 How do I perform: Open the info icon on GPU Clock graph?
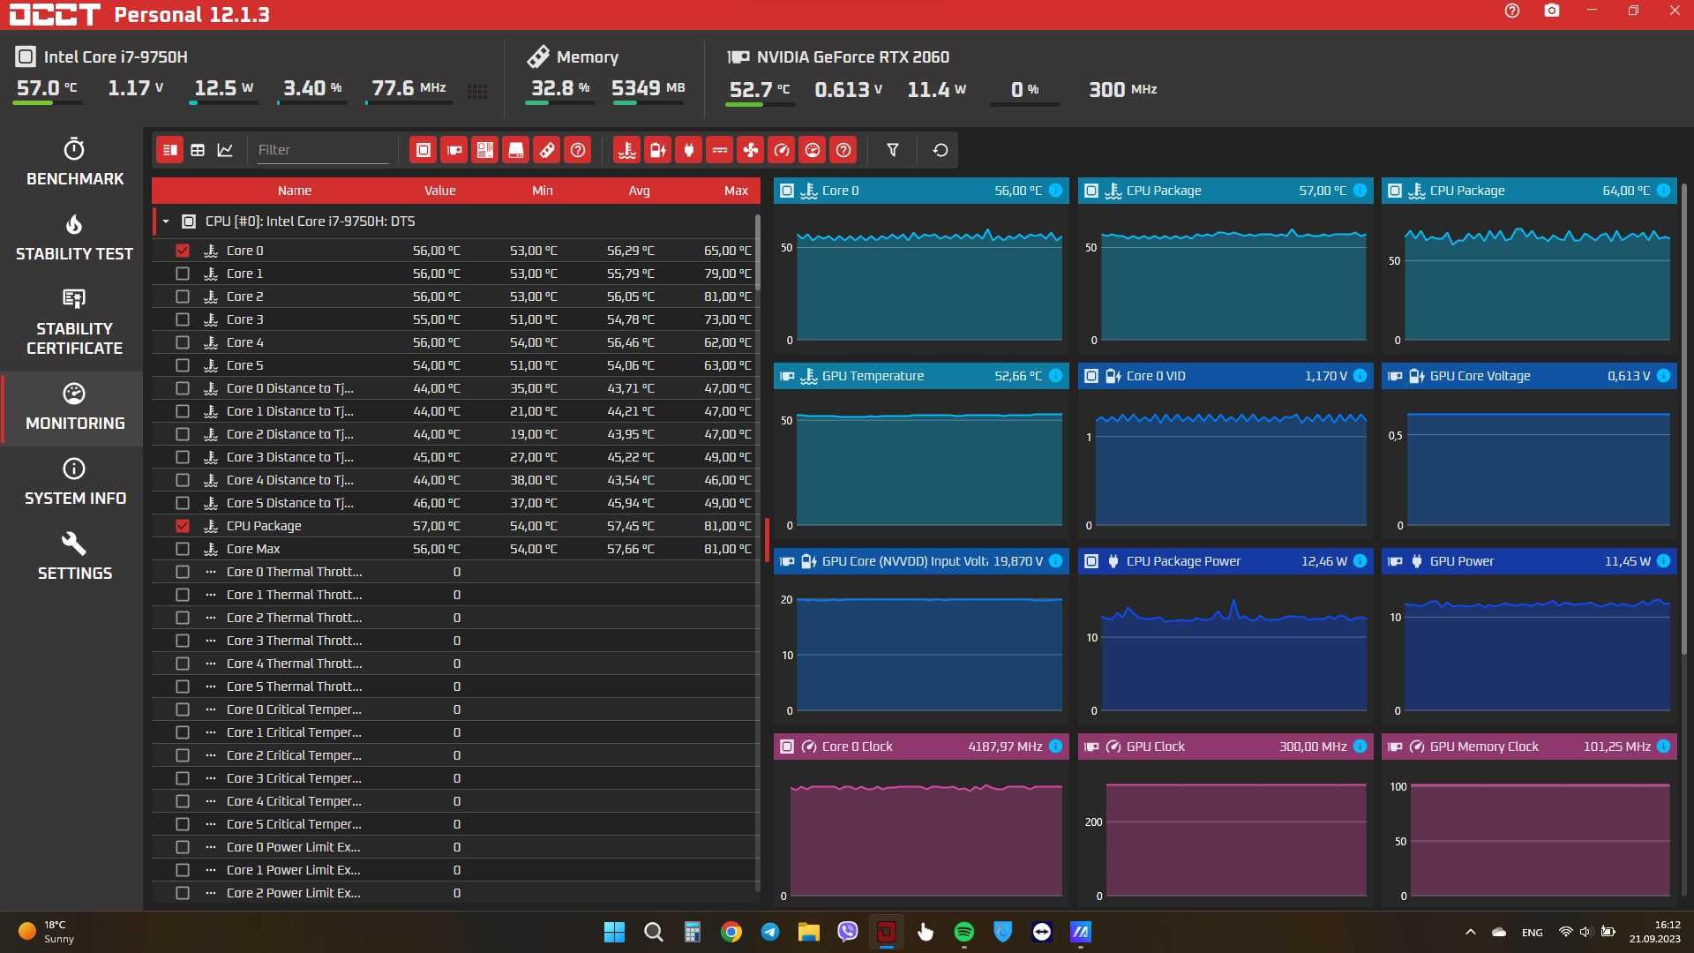pyautogui.click(x=1360, y=747)
